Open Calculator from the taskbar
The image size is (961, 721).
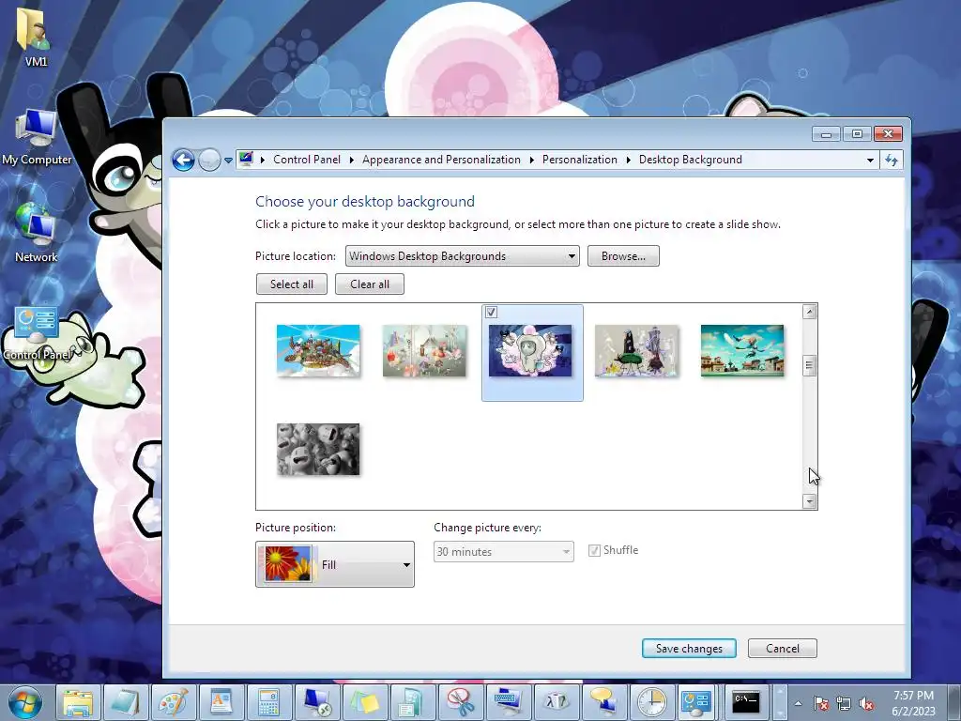pyautogui.click(x=268, y=702)
